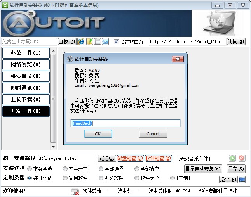Click the 版本: V2.83 text

(87, 70)
